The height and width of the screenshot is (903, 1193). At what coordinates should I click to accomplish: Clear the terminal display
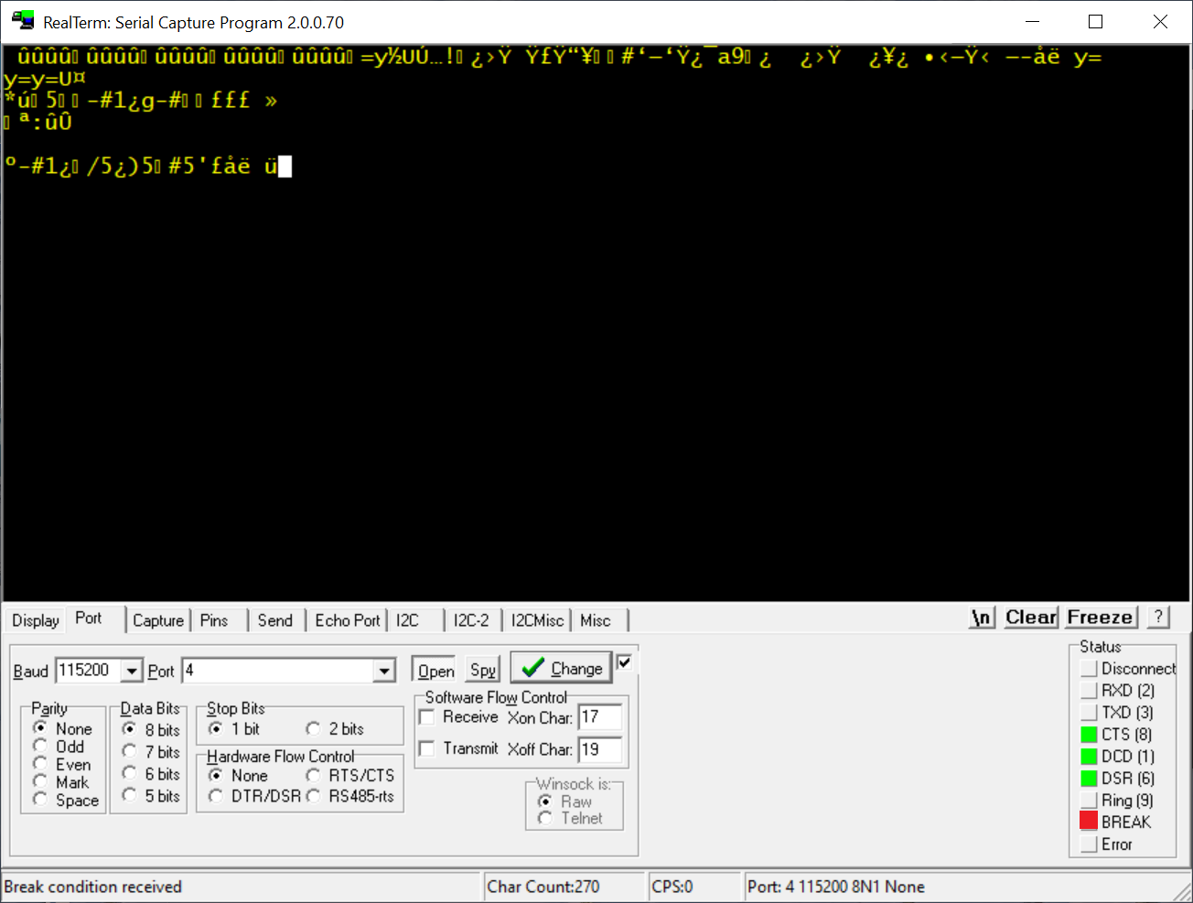(1030, 618)
